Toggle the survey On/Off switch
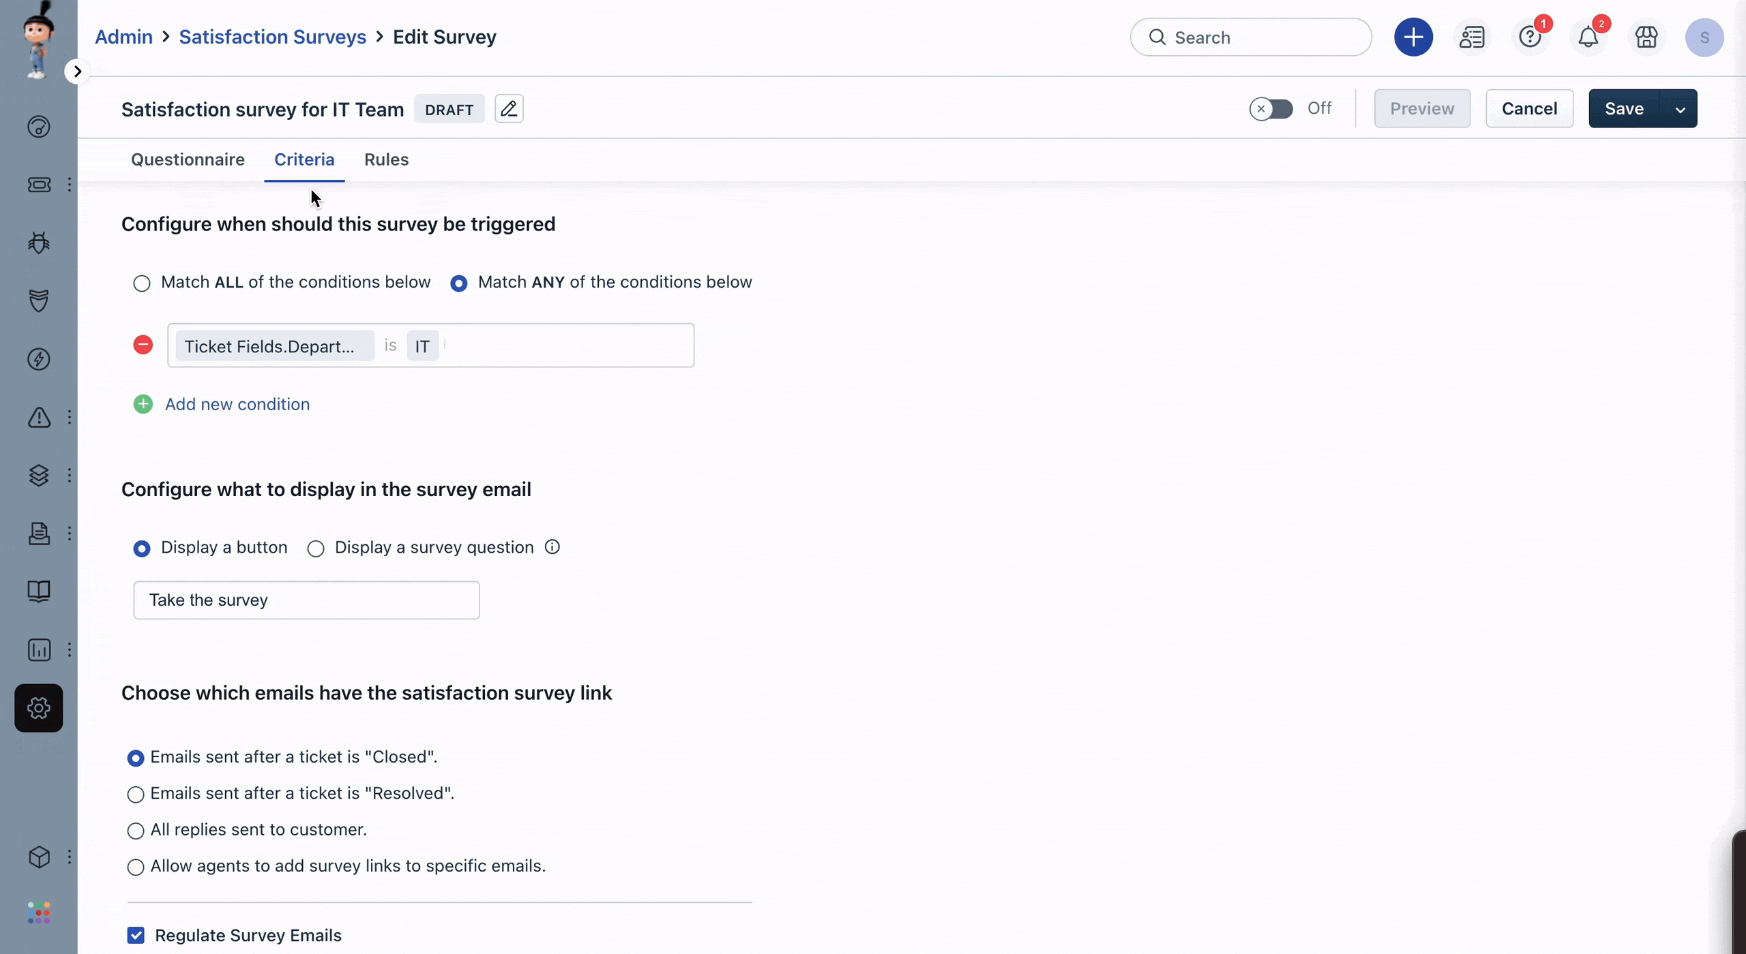Screen dimensions: 1746x954 click(1272, 108)
